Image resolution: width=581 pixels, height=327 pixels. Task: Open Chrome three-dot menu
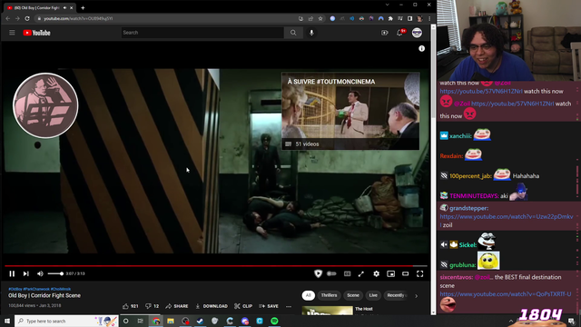(x=429, y=18)
